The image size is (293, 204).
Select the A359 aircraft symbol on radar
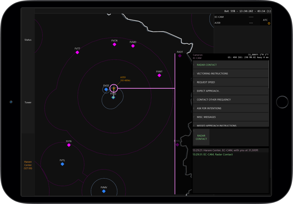(114, 88)
